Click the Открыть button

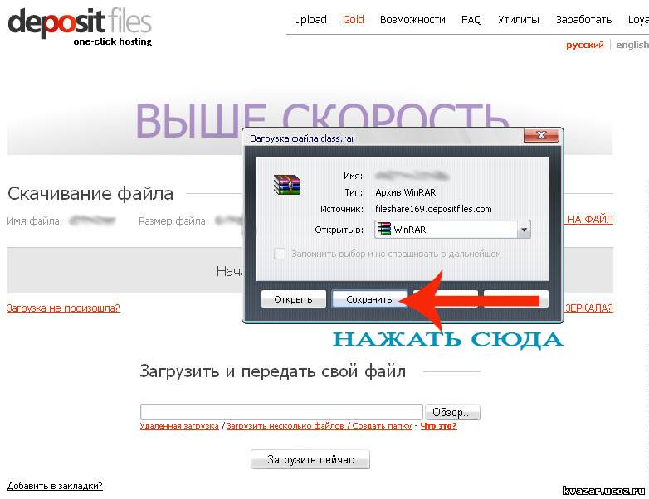[x=294, y=299]
